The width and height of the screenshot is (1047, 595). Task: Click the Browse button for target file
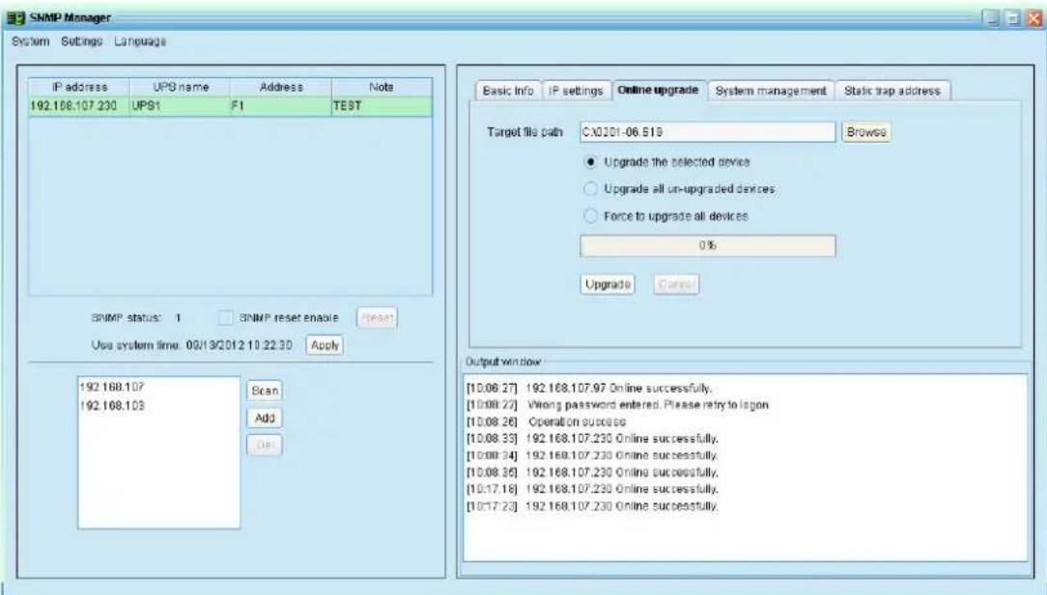tap(866, 132)
